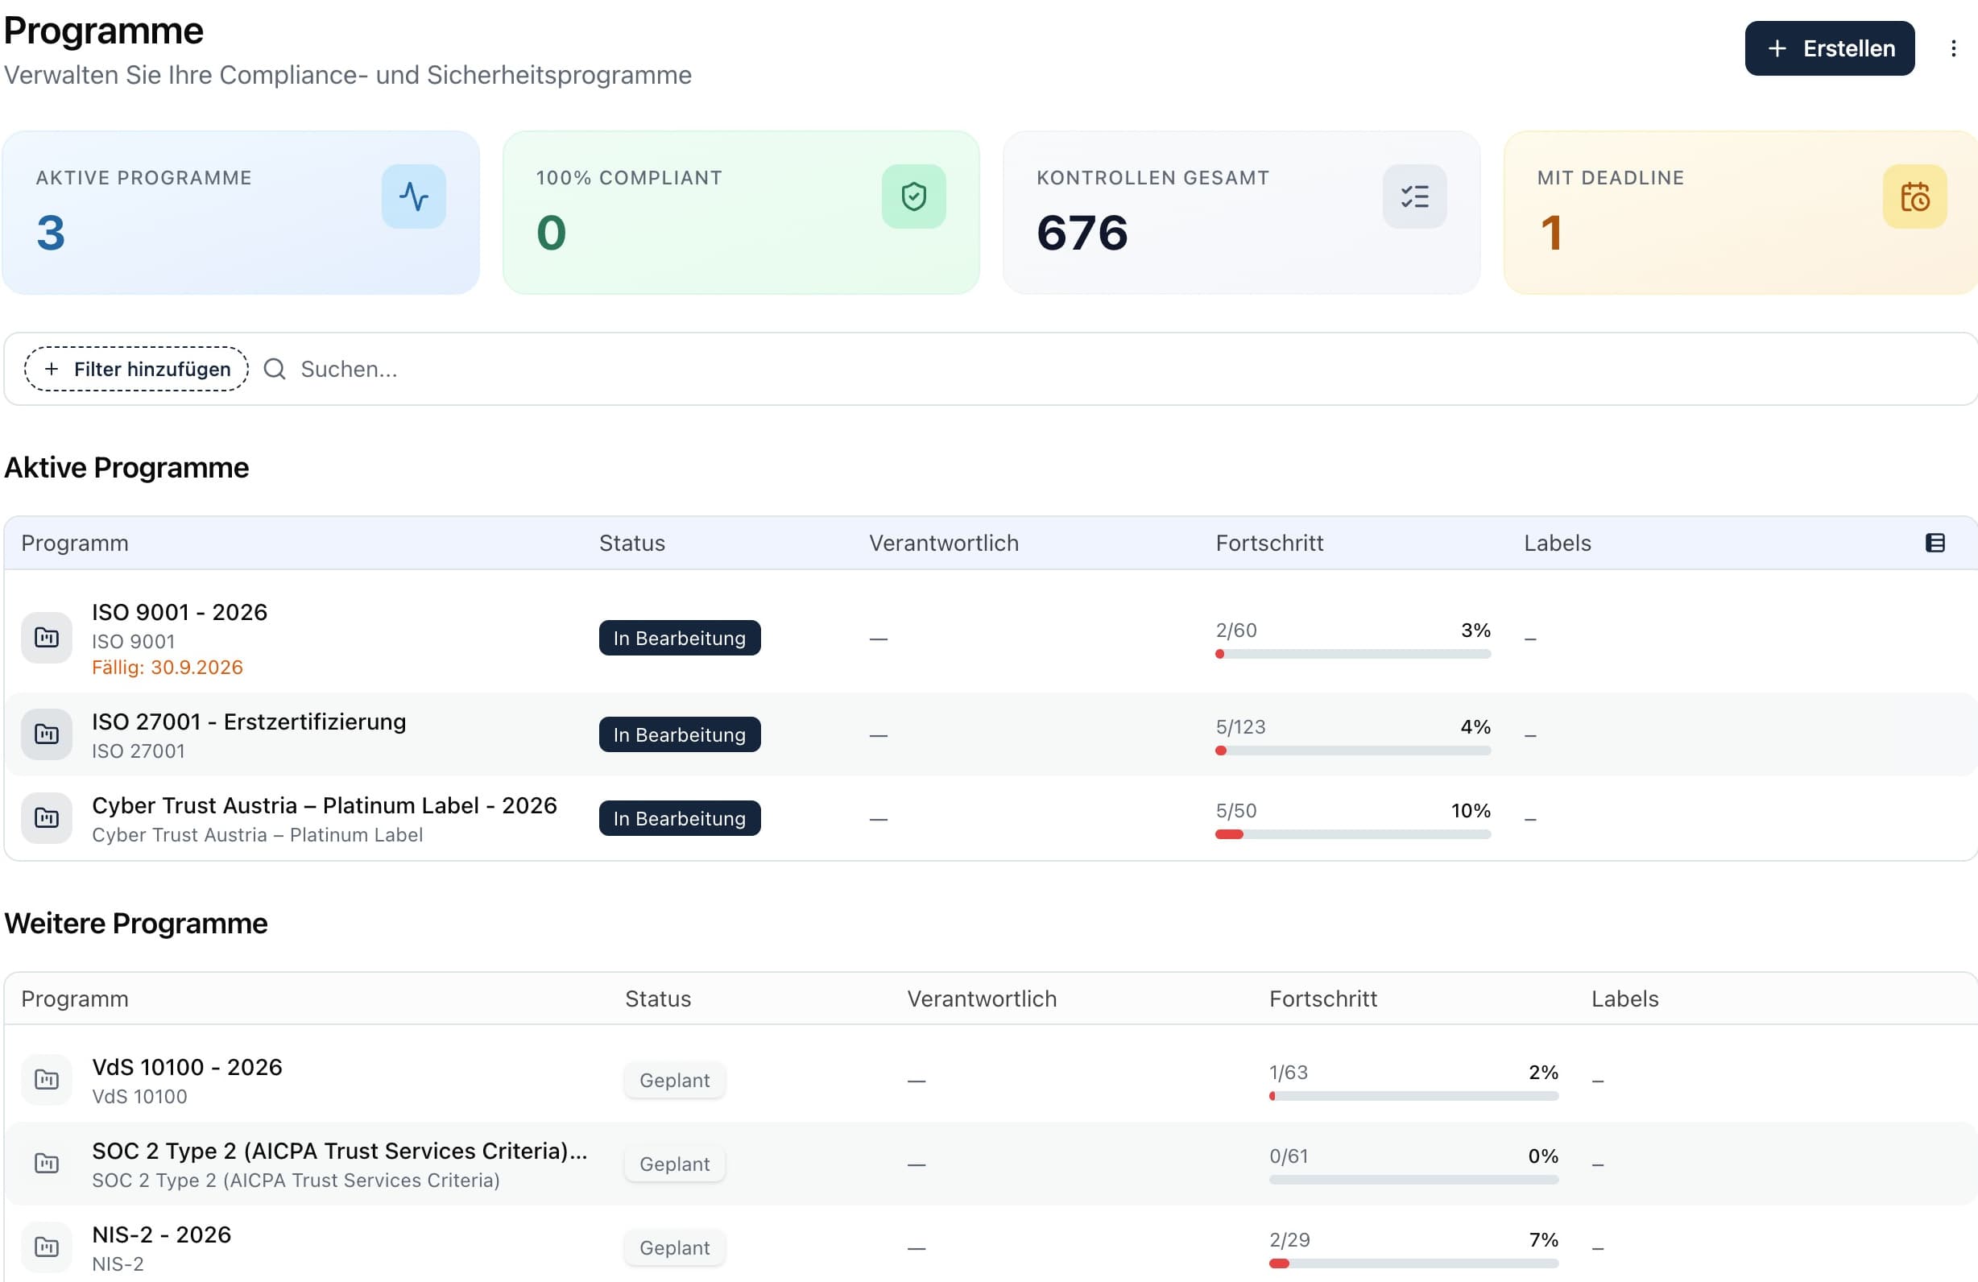
Task: Click the Labels header in Weitere Programme table
Action: [1624, 999]
